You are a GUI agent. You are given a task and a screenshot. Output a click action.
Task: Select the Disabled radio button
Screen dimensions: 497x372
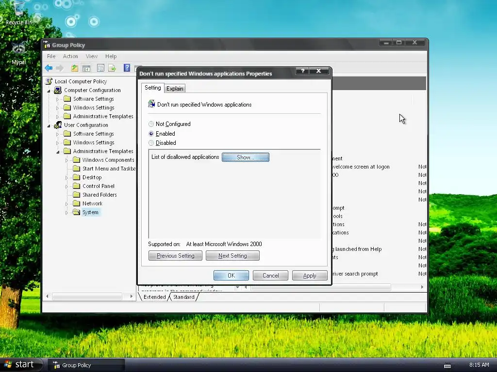coord(151,143)
